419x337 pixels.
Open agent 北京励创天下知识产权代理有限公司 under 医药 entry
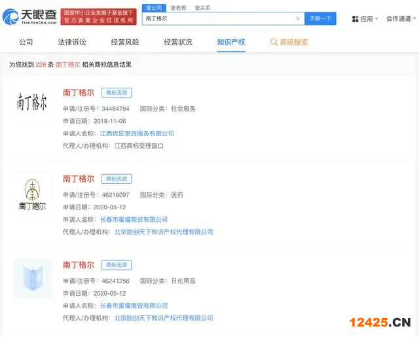[x=164, y=232]
